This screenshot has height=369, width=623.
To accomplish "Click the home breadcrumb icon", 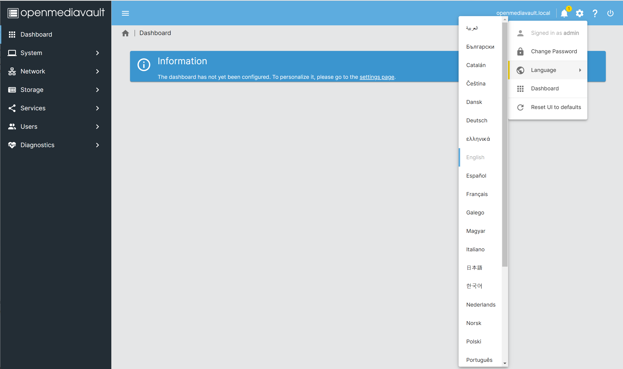I will pos(125,33).
